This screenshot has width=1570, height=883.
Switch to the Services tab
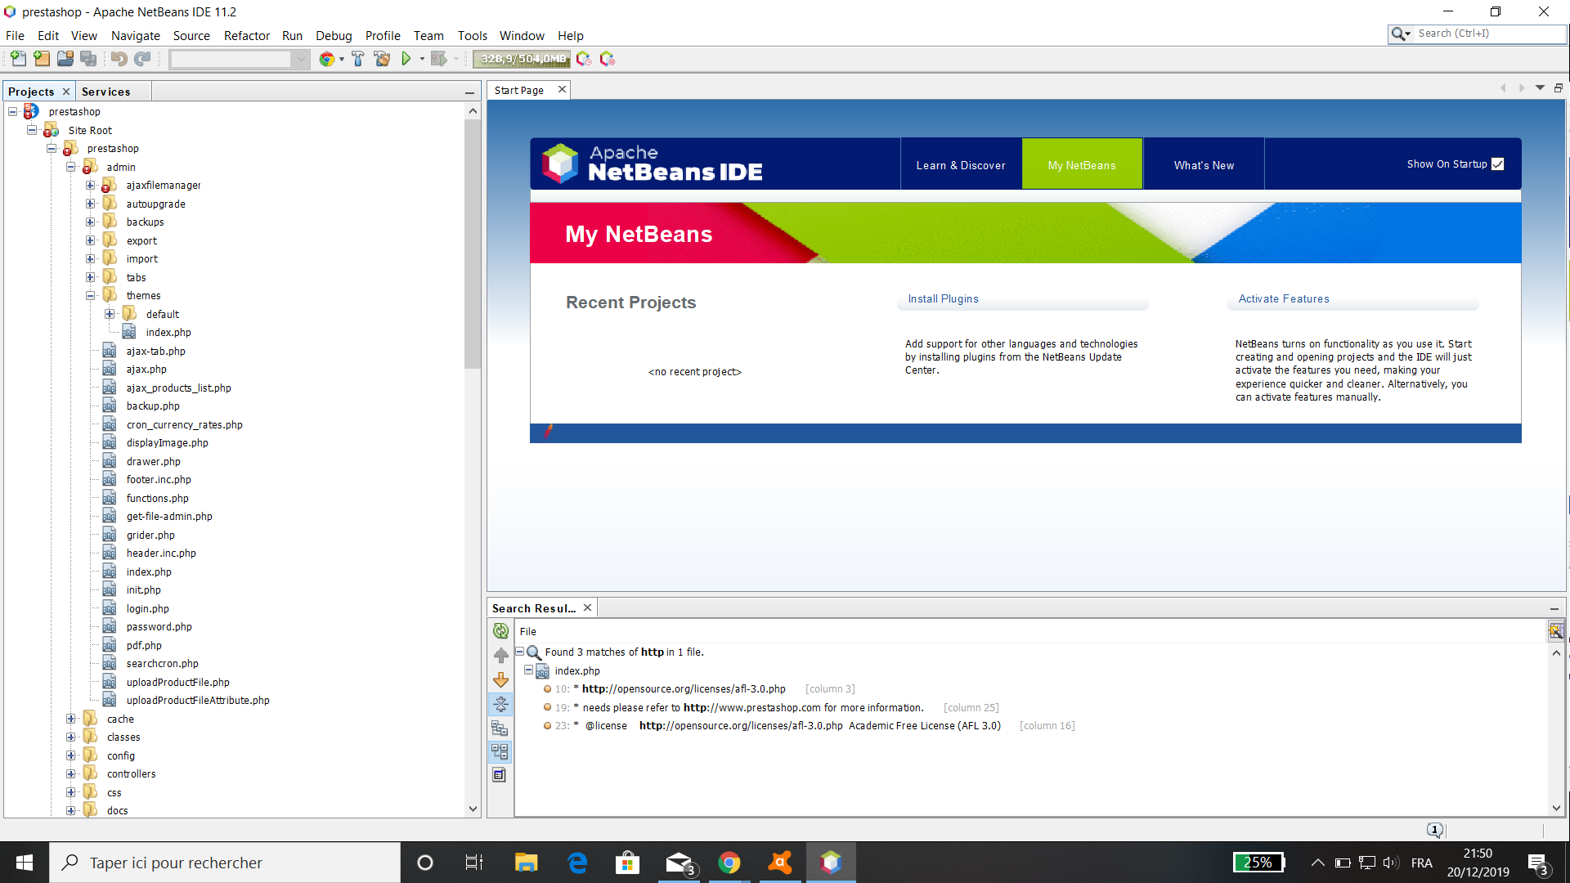[x=105, y=92]
